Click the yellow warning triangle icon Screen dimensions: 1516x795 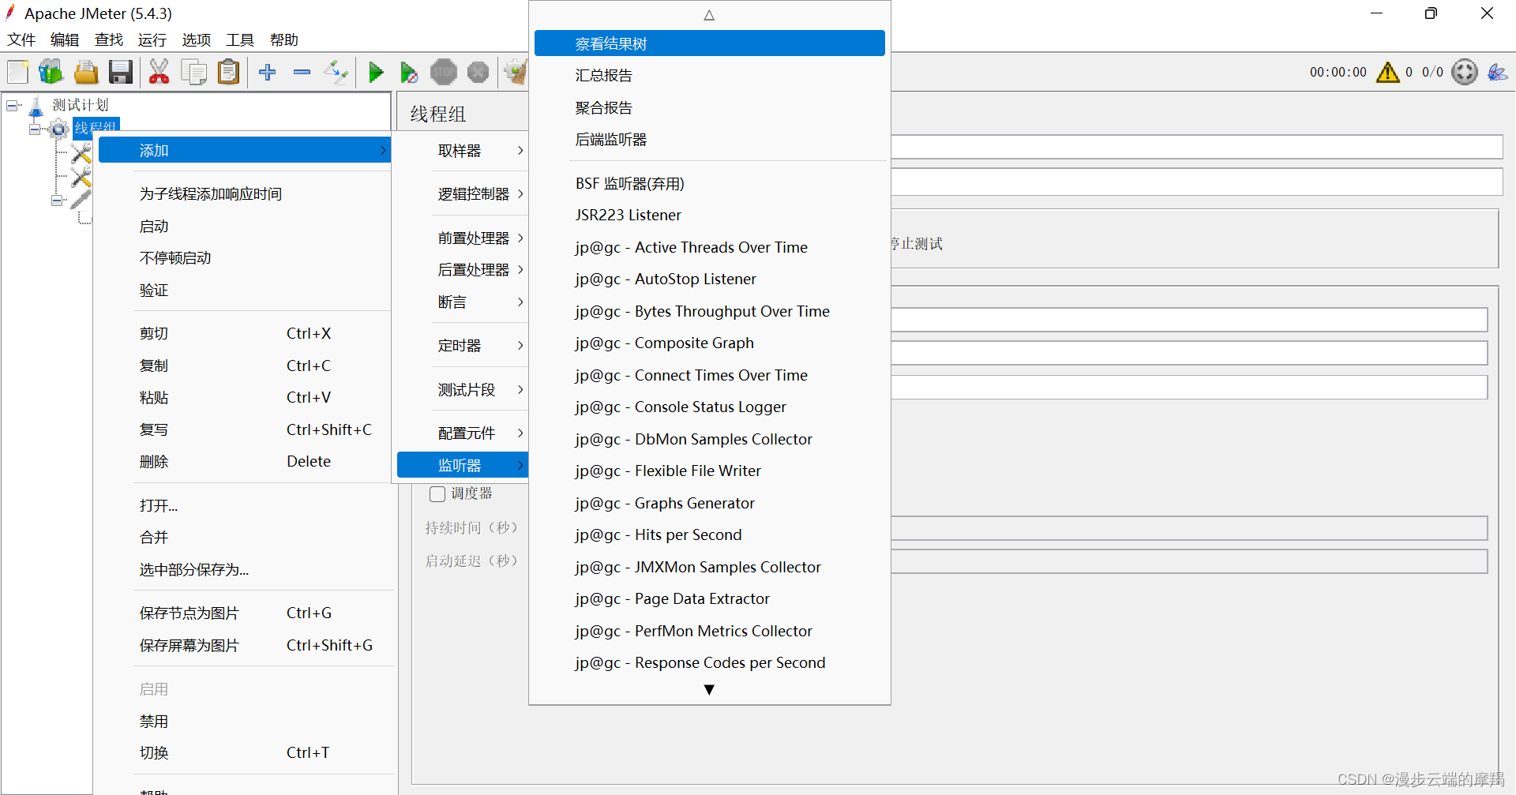coord(1387,72)
